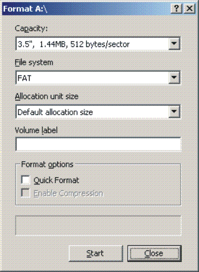Click the Enable Compression label text
This screenshot has height=272, width=199.
tap(68, 193)
